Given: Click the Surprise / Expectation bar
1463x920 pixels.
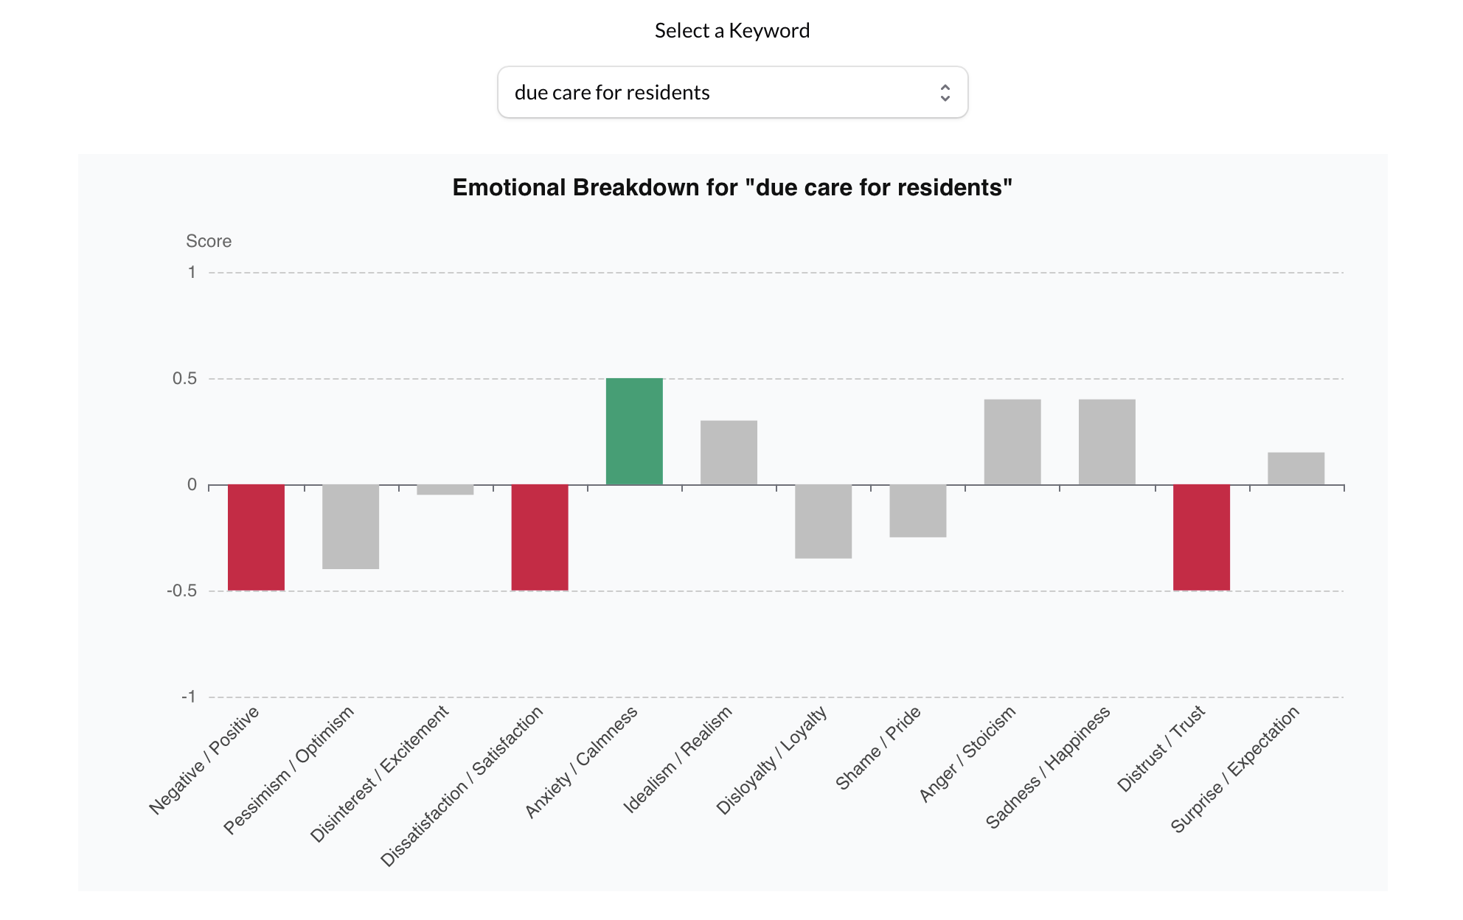Looking at the screenshot, I should click(x=1295, y=468).
